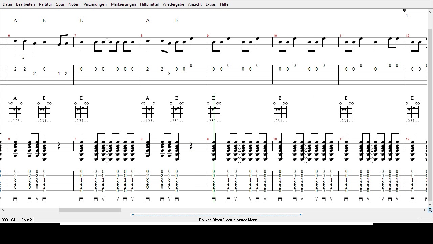Select the E chord diagram in measure 7
Image resolution: width=433 pixels, height=244 pixels.
(82, 111)
